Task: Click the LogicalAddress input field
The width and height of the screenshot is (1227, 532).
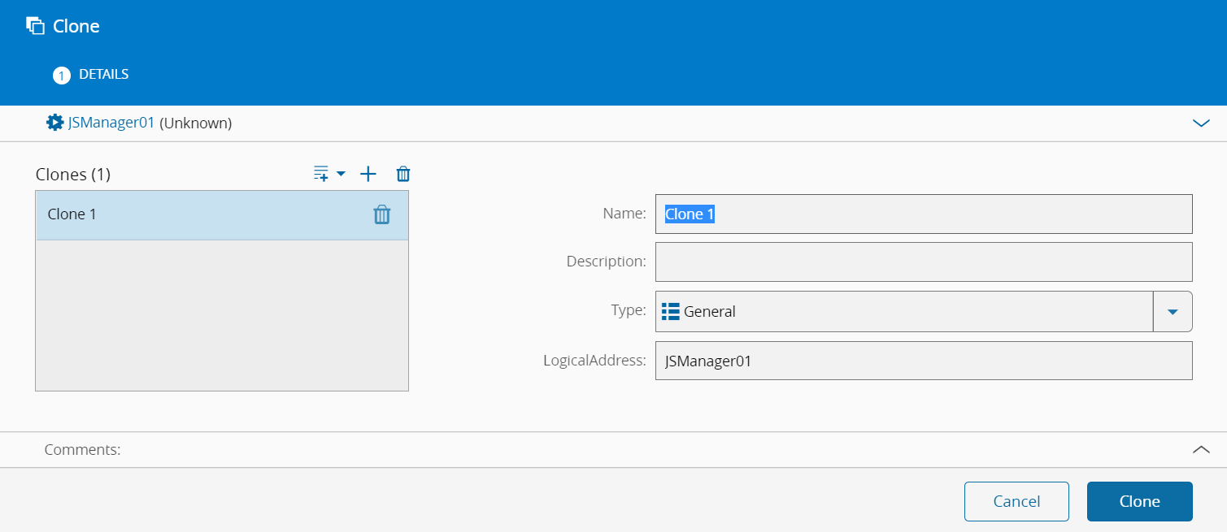Action: pos(923,361)
